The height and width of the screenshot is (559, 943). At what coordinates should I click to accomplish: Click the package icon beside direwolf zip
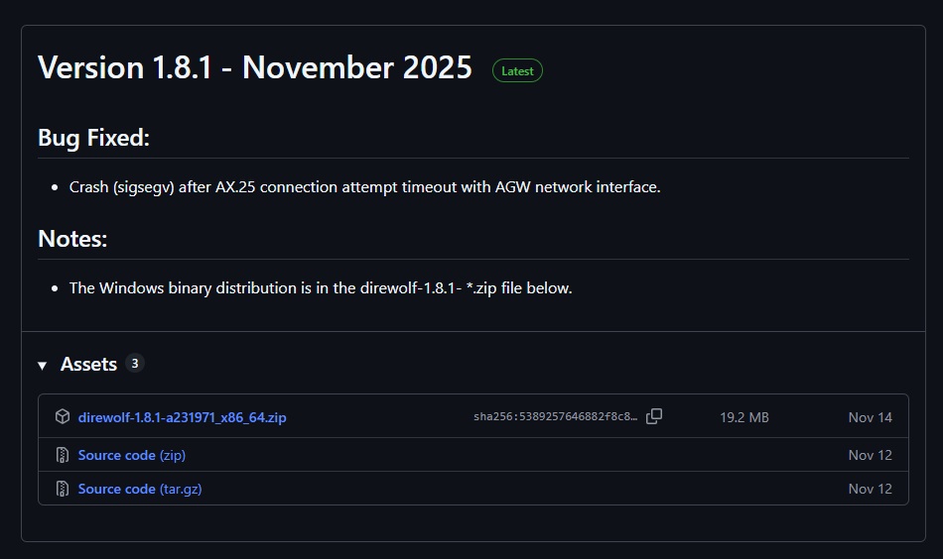click(63, 417)
